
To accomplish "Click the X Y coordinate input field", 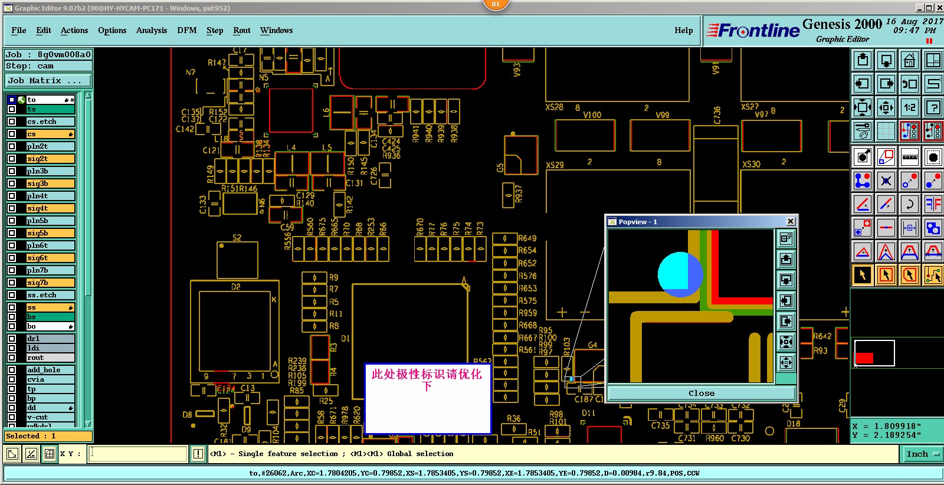I will [x=138, y=454].
